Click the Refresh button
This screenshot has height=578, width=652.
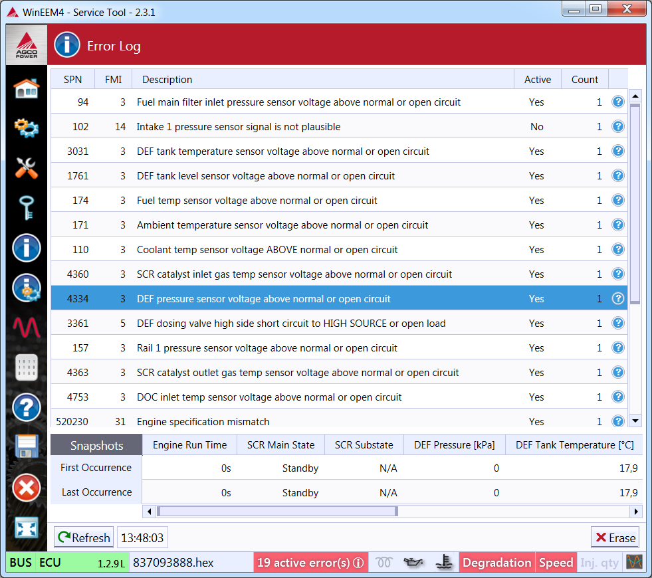[x=84, y=537]
